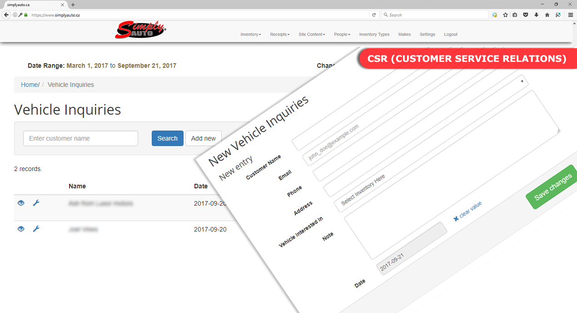Reload the page with refresh icon
This screenshot has width=577, height=313.
pos(374,15)
